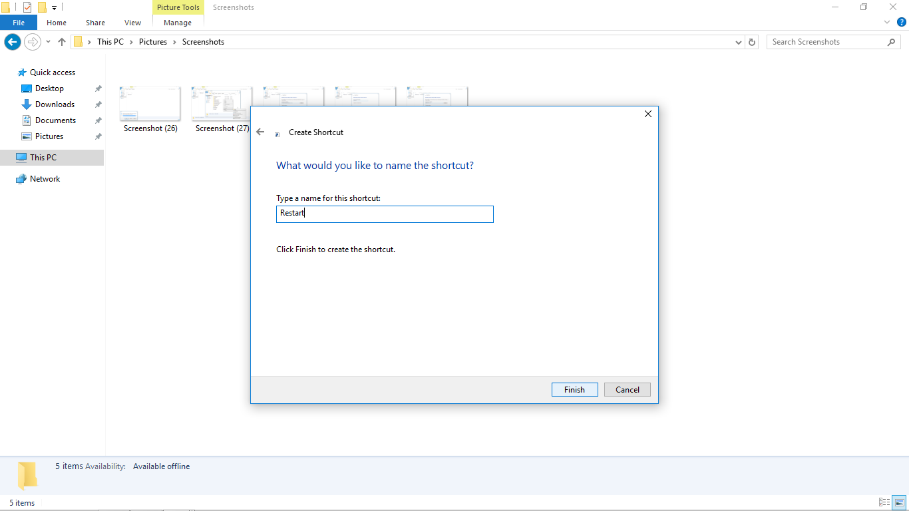
Task: Restore down the File Explorer window
Action: coord(864,7)
